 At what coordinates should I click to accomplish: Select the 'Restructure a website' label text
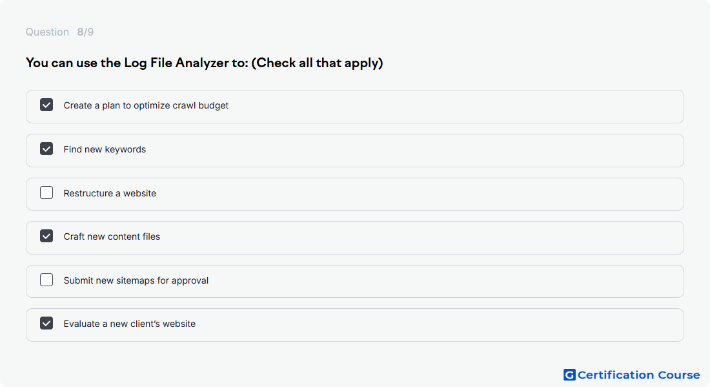click(x=110, y=193)
